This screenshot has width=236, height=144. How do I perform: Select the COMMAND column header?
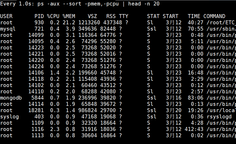point(214,16)
